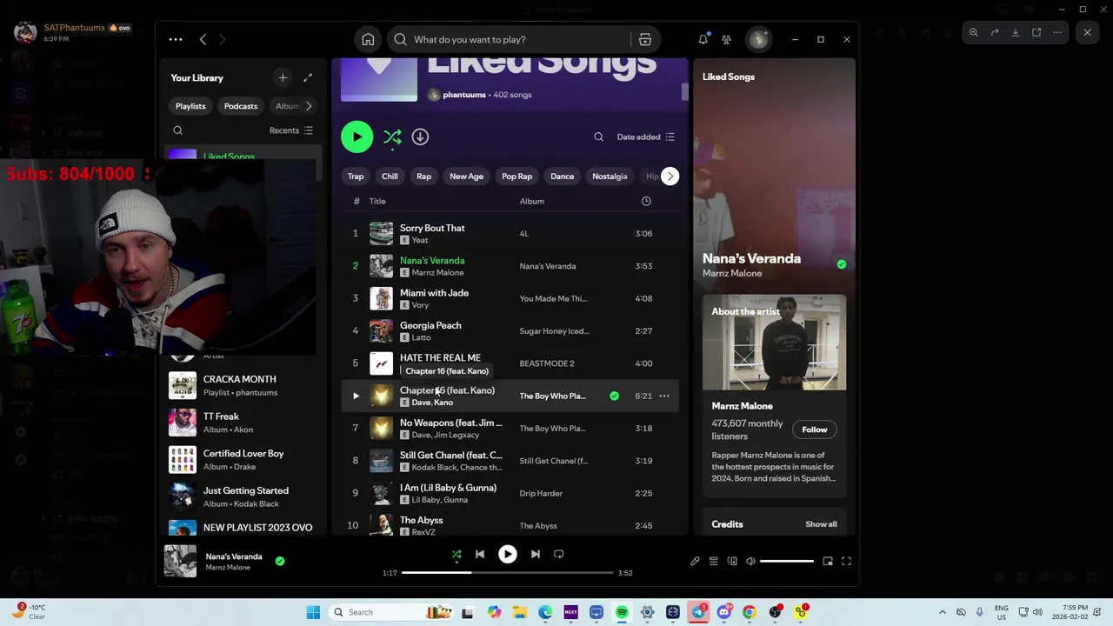Play Chapter 16 using the row play icon

tap(355, 396)
